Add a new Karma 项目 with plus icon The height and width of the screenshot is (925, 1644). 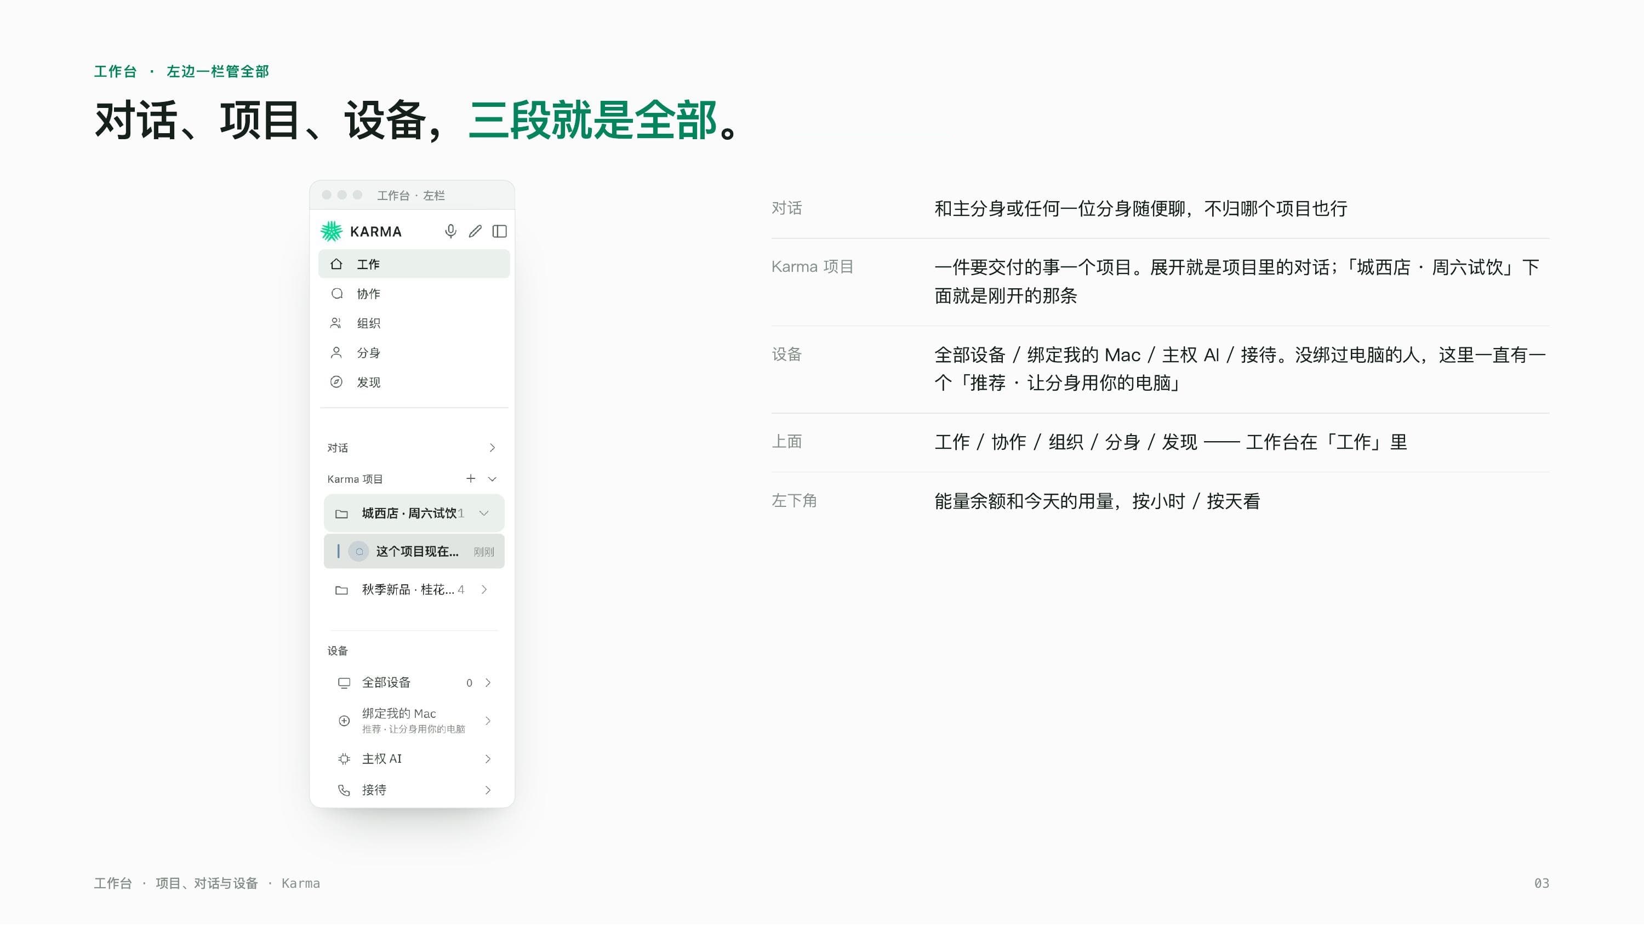pyautogui.click(x=470, y=478)
